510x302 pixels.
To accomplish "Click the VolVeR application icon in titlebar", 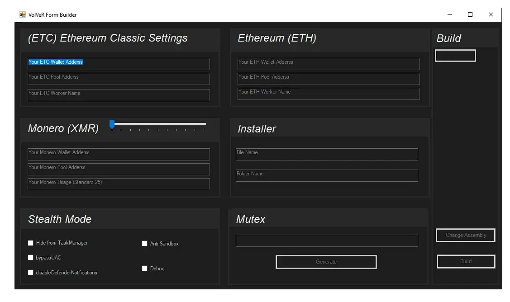I will pos(22,14).
